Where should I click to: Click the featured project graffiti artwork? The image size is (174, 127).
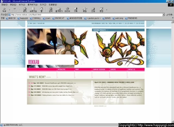point(118,49)
